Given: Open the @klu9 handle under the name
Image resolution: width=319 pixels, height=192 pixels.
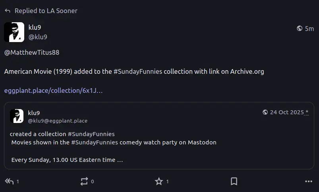Looking at the screenshot, I should (x=38, y=37).
